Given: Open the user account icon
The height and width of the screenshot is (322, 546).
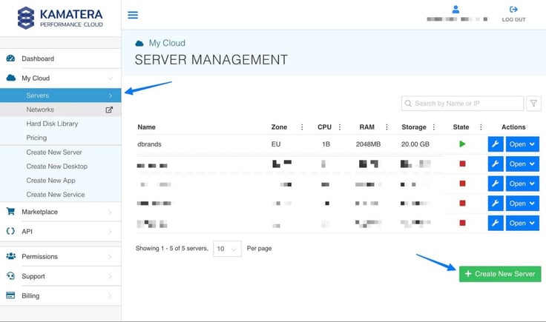Looking at the screenshot, I should [x=455, y=10].
